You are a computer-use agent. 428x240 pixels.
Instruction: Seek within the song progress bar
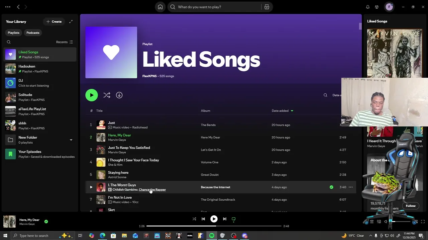(214, 226)
